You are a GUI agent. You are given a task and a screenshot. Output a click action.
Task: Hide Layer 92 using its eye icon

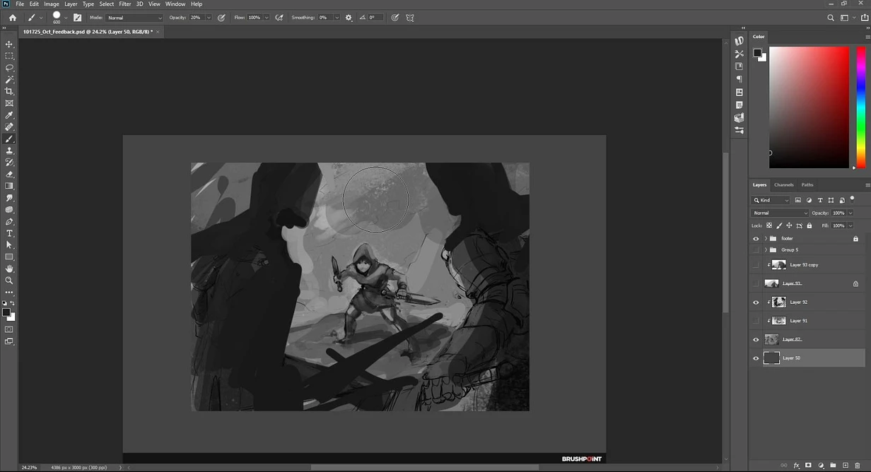[x=756, y=302]
